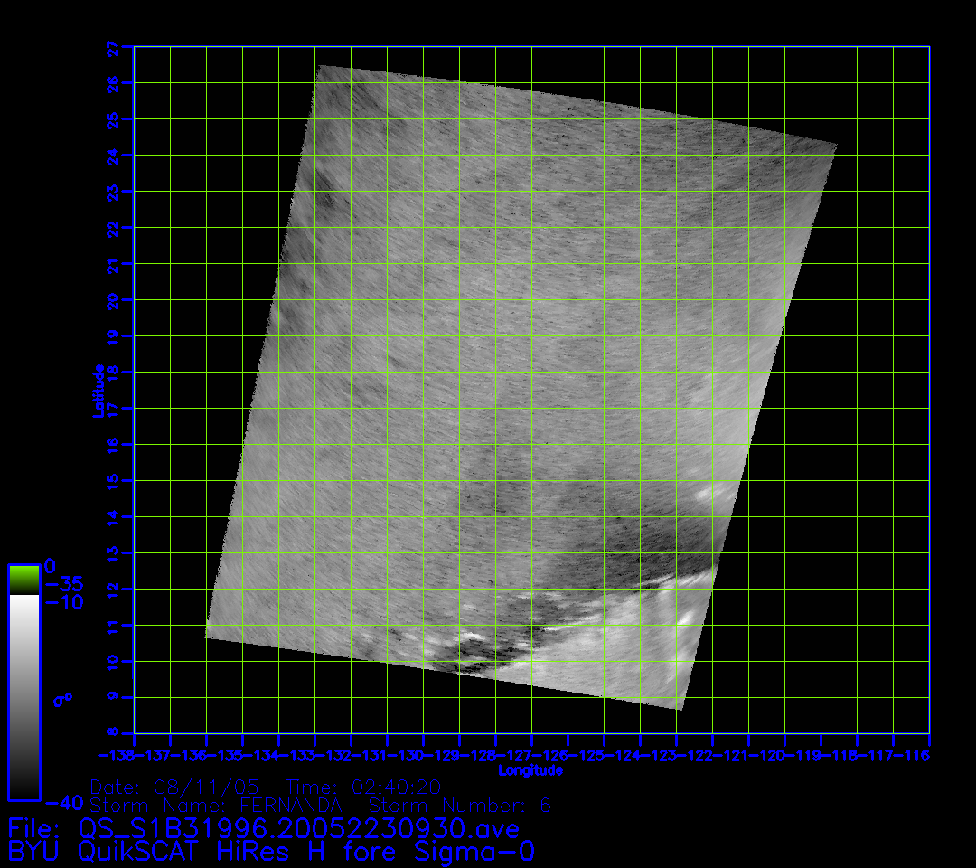Click the sigma-0 symbol beside the color bar
The width and height of the screenshot is (976, 868).
coord(62,699)
